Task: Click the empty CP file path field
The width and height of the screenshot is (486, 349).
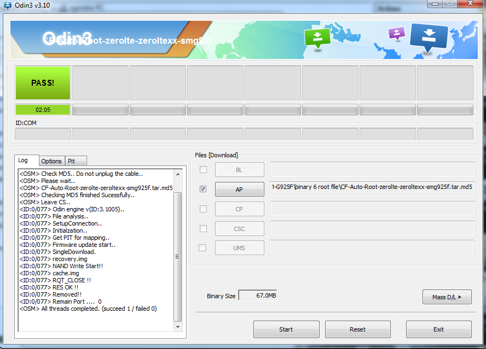Action: tap(373, 209)
